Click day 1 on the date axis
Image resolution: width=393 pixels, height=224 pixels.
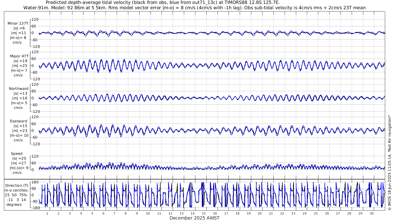[x=47, y=213]
